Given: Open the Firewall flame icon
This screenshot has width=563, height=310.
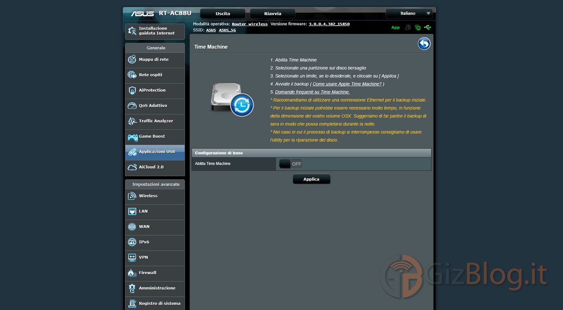Looking at the screenshot, I should 132,273.
